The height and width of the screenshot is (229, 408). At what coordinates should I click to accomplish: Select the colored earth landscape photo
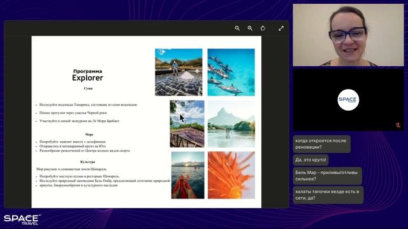[187, 124]
